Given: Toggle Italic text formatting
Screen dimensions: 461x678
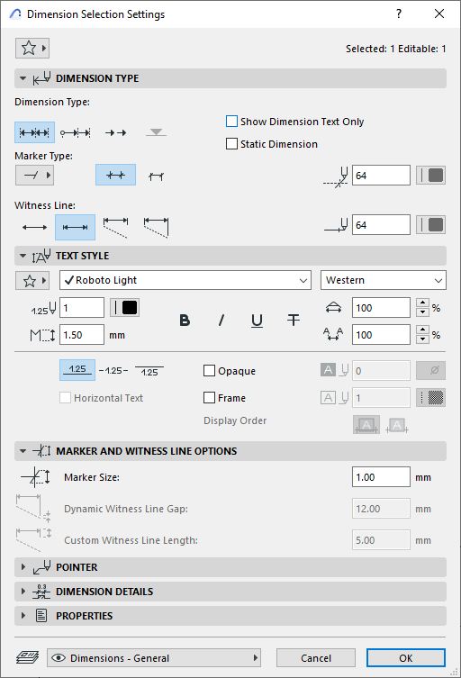Looking at the screenshot, I should coord(221,321).
